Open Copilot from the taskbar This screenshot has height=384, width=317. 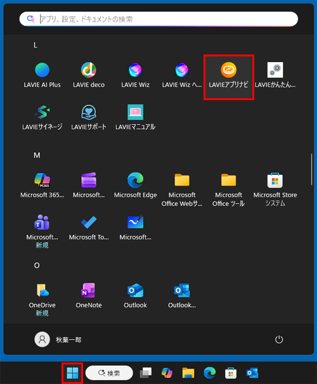(167, 373)
